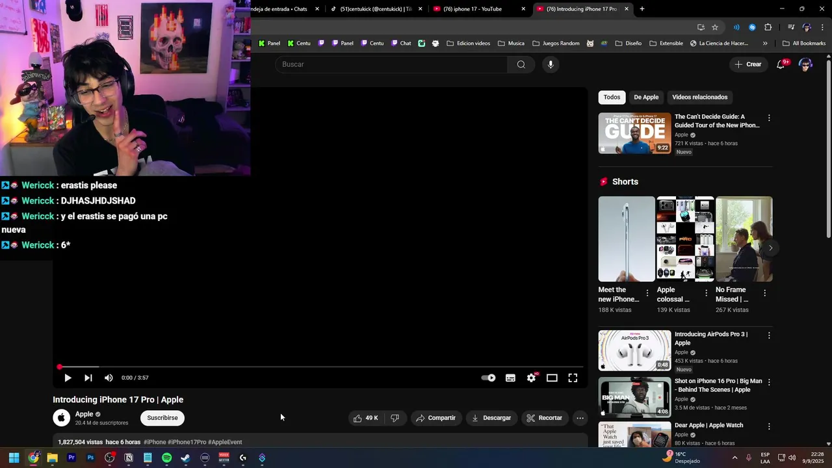Click the Recortar clip button
Screen dimensions: 832x468
[x=545, y=418]
